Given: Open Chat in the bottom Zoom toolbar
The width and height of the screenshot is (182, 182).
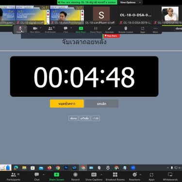Looking at the screenshot, I should pyautogui.click(x=37, y=177).
